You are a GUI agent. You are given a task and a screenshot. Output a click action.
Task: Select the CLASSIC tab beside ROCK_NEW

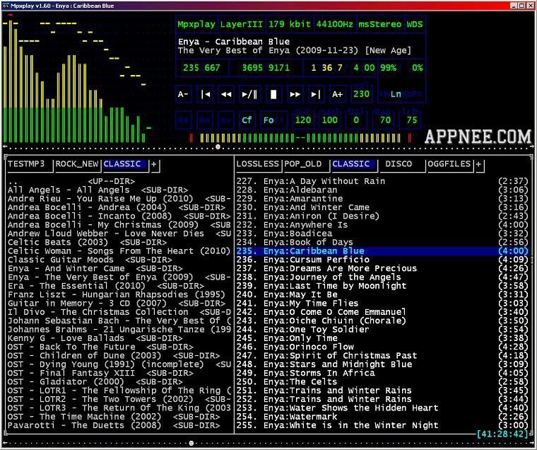click(x=124, y=164)
